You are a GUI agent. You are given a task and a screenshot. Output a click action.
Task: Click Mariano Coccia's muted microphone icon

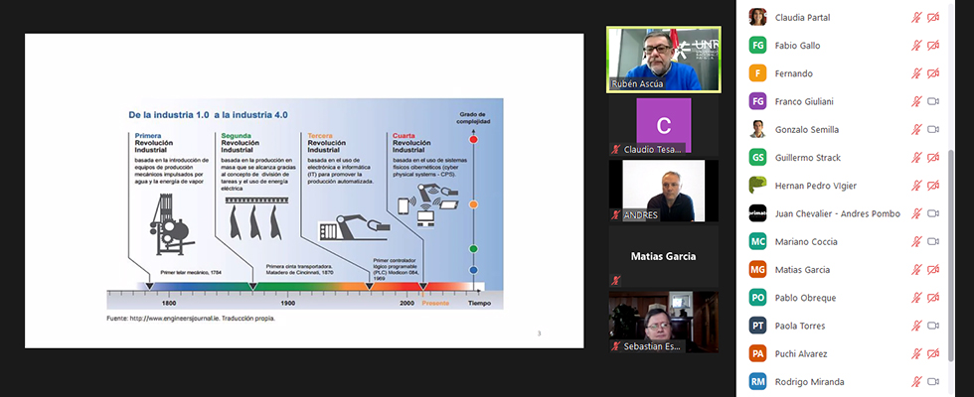[916, 241]
